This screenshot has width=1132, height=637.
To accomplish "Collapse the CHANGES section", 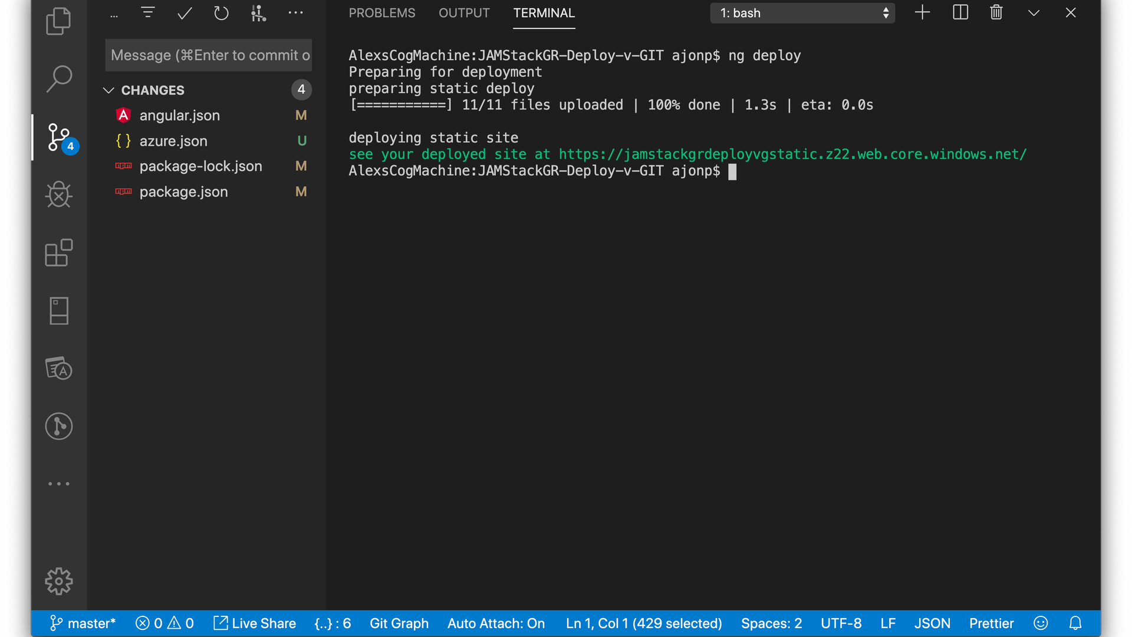I will point(108,90).
